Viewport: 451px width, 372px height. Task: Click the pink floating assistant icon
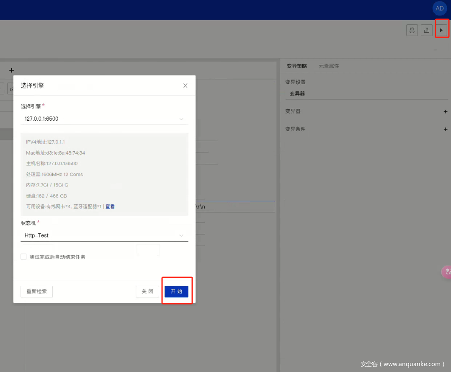coord(447,272)
